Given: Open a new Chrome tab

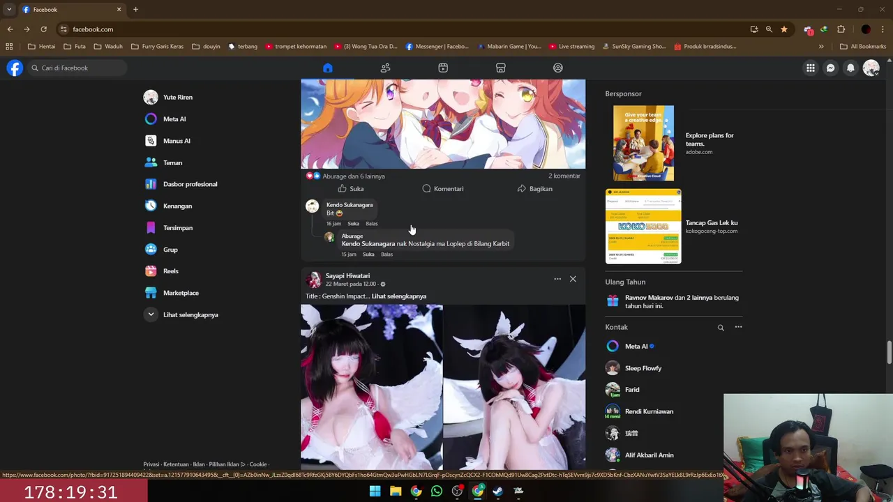Looking at the screenshot, I should [135, 10].
